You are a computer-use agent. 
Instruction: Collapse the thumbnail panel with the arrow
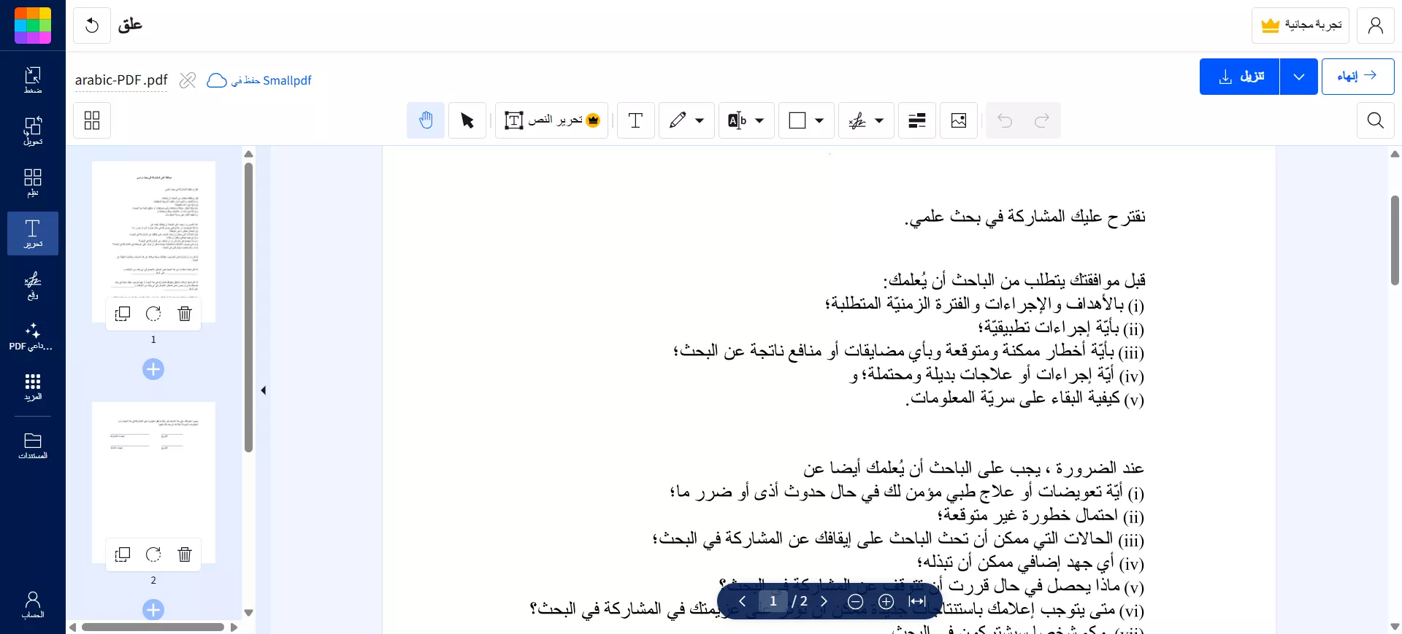click(x=264, y=390)
